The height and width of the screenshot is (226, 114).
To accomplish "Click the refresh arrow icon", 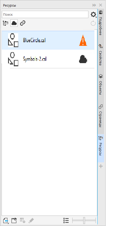I will 93,23.
